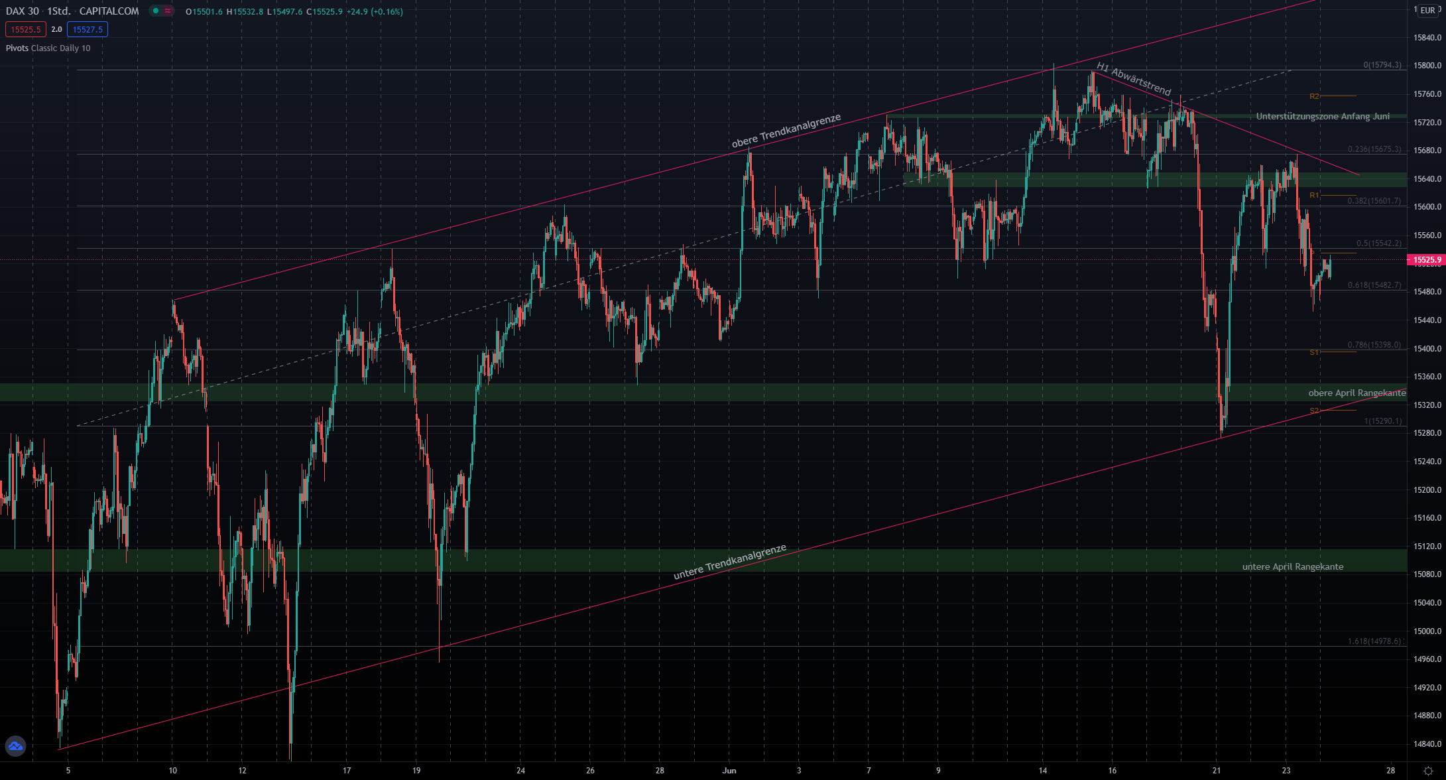Click the 'Unterstützungszone Anfang Juni' zone label

click(x=1323, y=117)
